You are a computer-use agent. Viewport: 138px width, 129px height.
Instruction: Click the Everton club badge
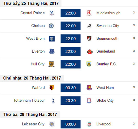52,51
